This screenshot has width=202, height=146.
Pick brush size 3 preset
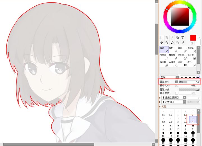(x=178, y=120)
